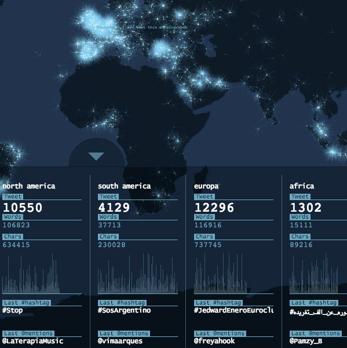Click the Last @mentions label under europa
This screenshot has height=348, width=347.
coord(220,333)
